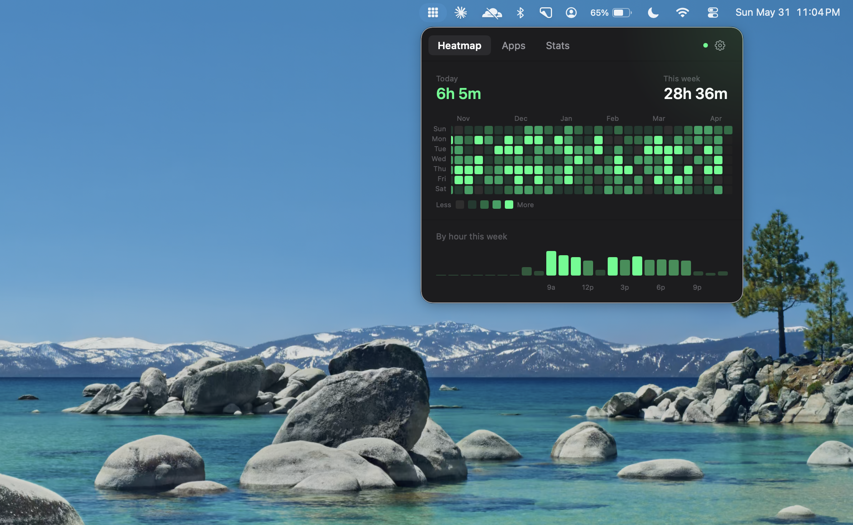Open settings with the gear icon
Image resolution: width=853 pixels, height=525 pixels.
[x=720, y=45]
